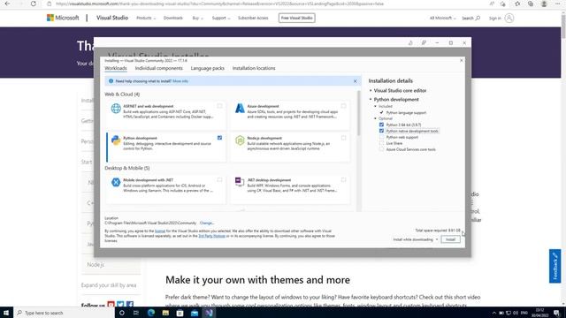This screenshot has height=318, width=566.
Task: Check Python web support option
Action: click(381, 137)
